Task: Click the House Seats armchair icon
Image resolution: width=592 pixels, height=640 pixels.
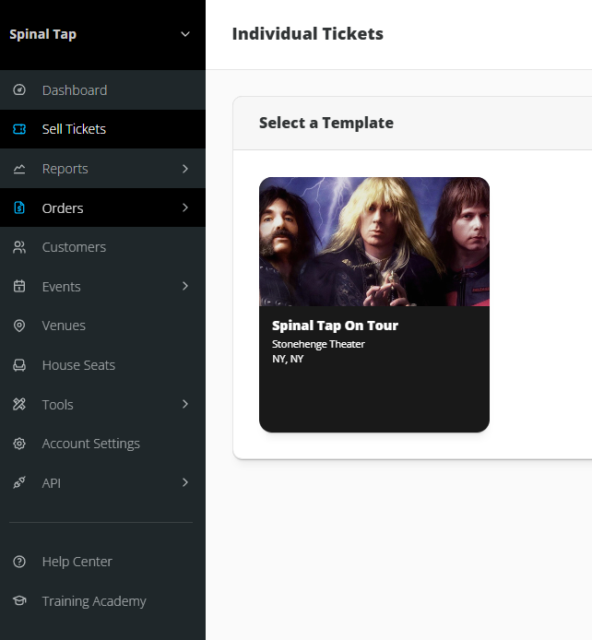Action: (19, 365)
